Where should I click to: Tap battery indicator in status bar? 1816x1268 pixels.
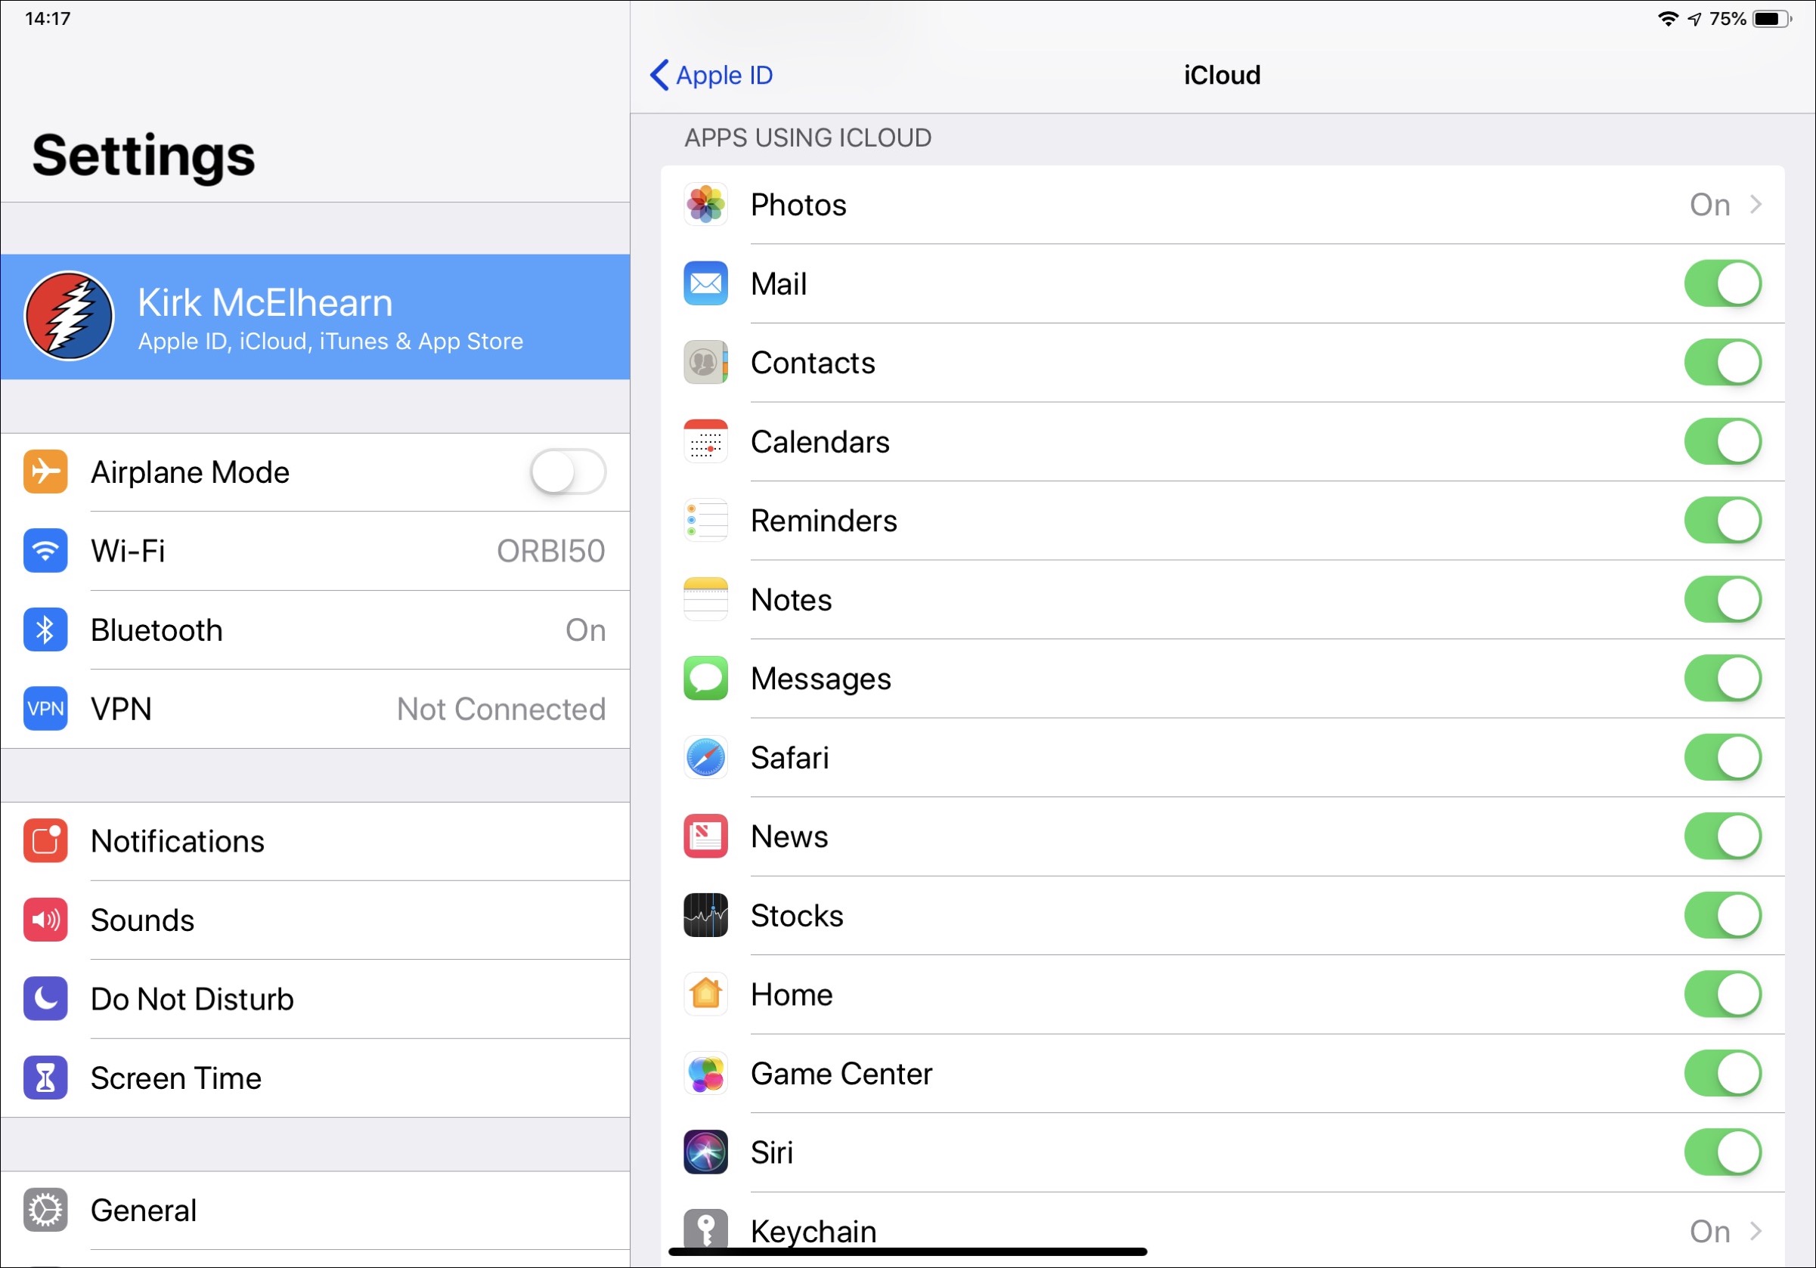1772,19
